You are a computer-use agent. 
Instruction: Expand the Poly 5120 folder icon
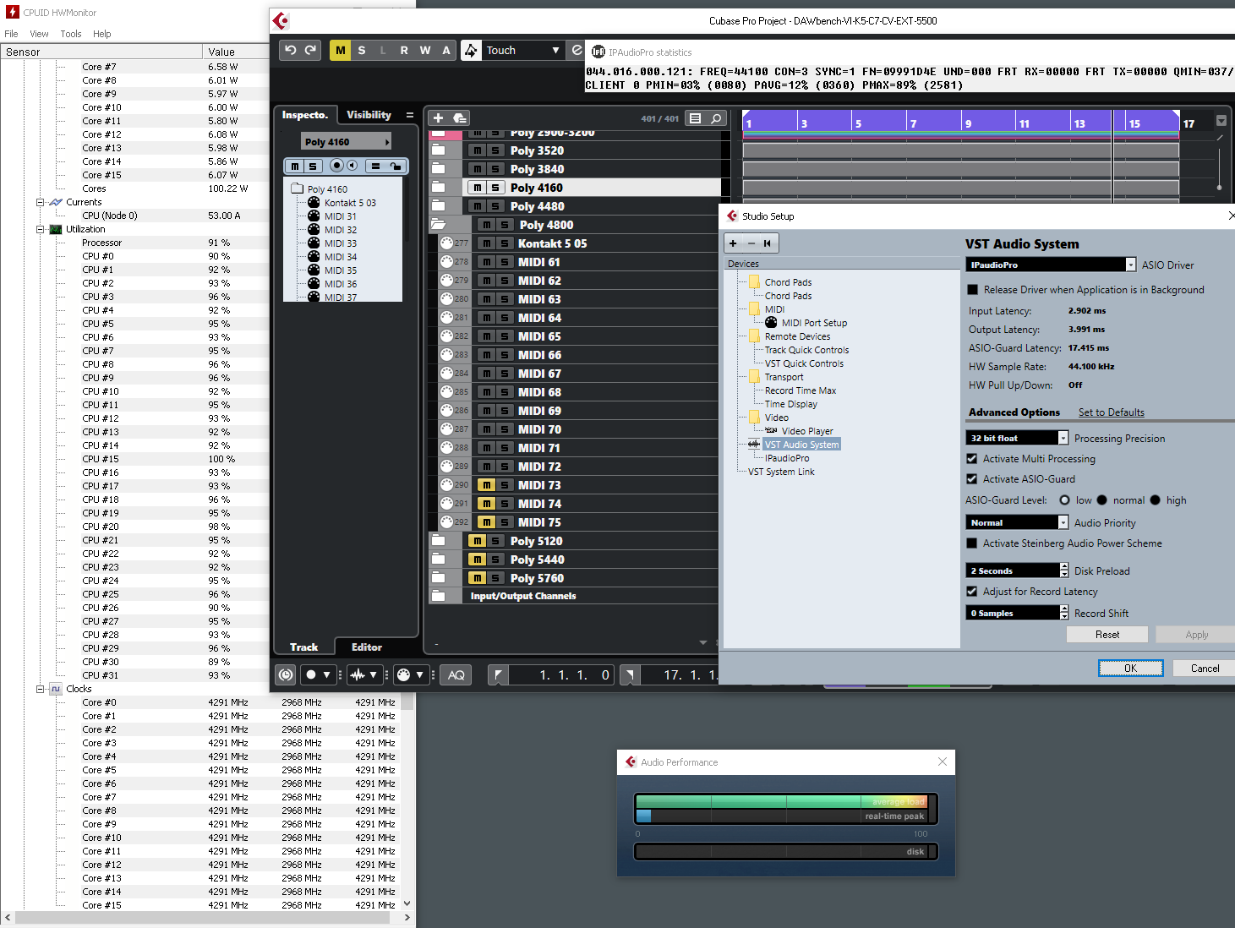click(438, 541)
